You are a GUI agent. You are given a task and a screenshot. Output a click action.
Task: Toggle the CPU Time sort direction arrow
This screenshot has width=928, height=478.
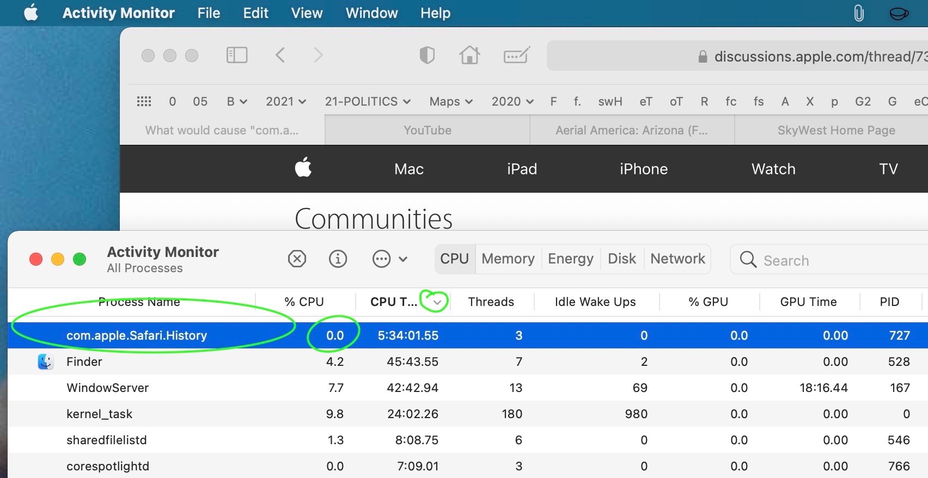point(437,302)
